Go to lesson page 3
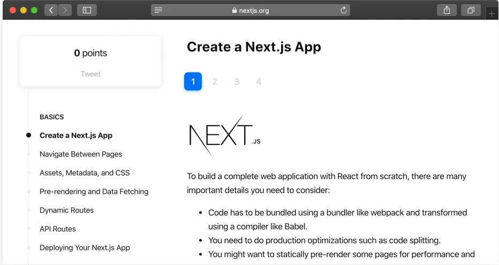The height and width of the screenshot is (265, 499). (237, 82)
